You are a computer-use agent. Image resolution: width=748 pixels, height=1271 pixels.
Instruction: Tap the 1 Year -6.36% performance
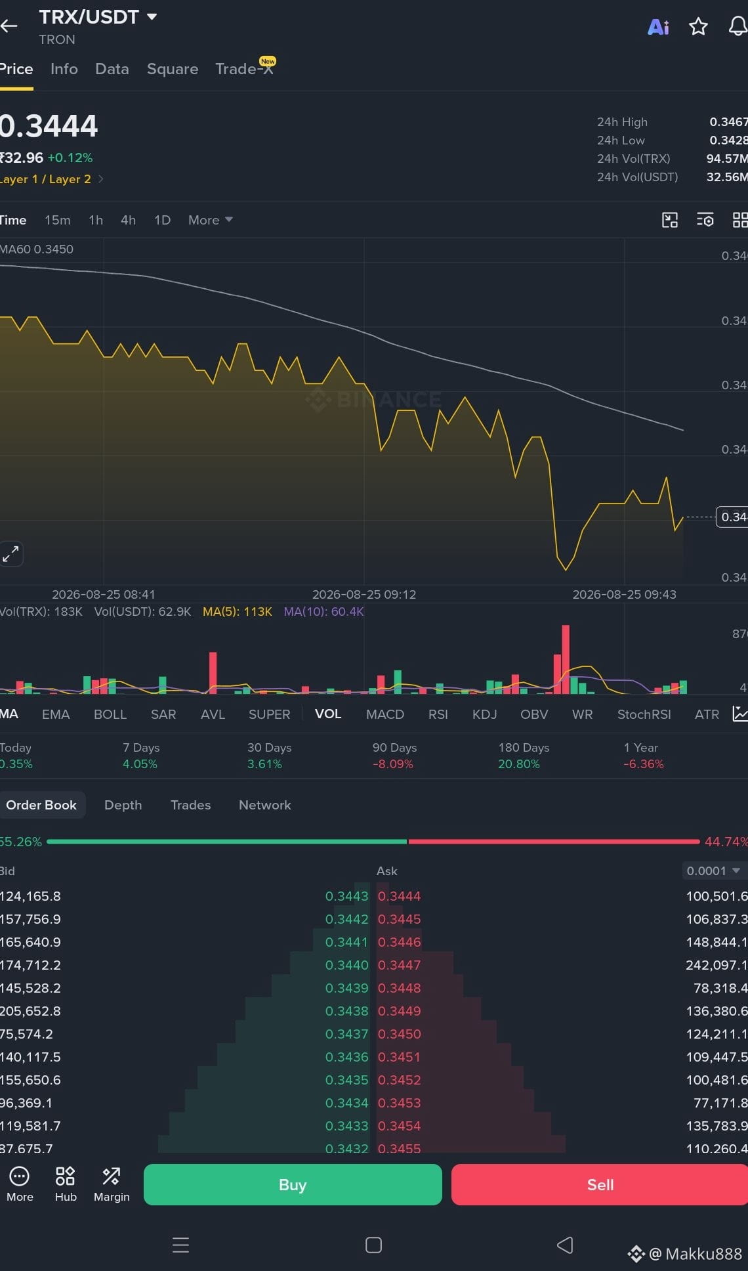643,756
